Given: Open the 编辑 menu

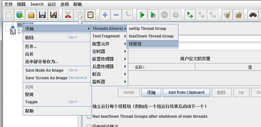Looking at the screenshot, I should pyautogui.click(x=21, y=4).
